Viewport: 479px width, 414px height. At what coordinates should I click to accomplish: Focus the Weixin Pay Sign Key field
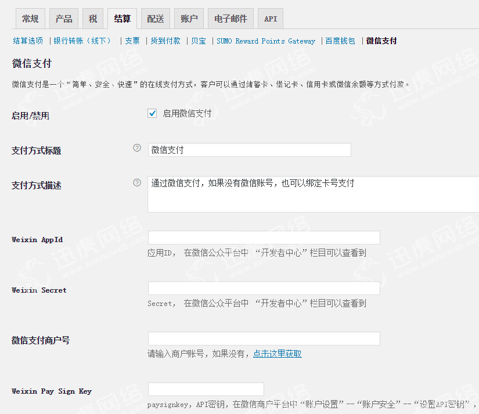[x=206, y=389]
